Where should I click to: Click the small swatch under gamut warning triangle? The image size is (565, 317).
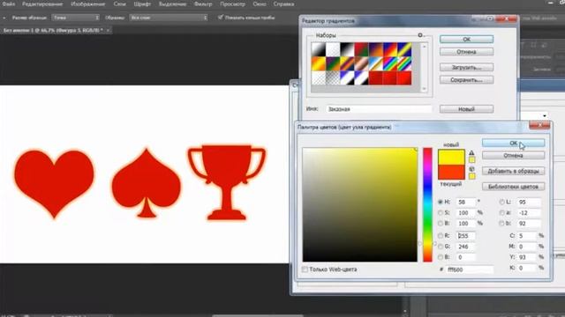(x=471, y=160)
